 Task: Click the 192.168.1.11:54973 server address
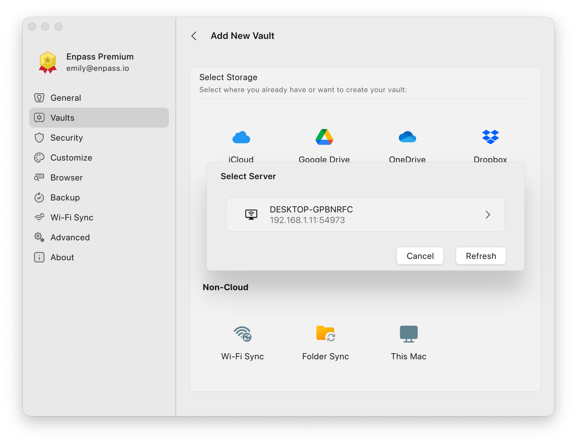(307, 220)
